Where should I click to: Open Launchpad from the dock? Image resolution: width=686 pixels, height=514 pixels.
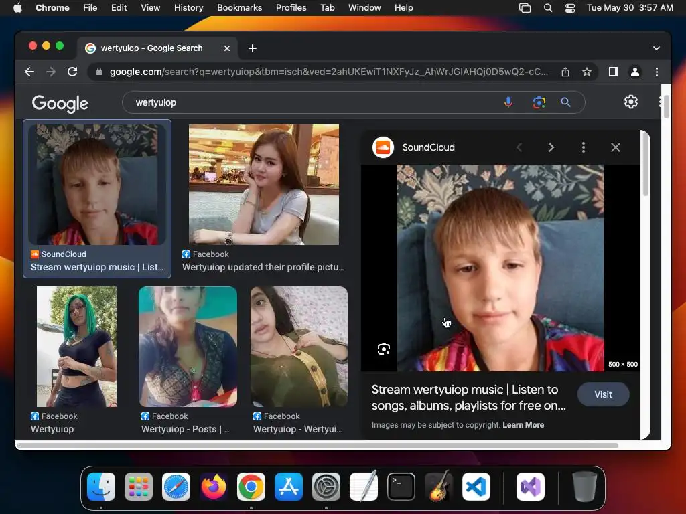(x=139, y=487)
